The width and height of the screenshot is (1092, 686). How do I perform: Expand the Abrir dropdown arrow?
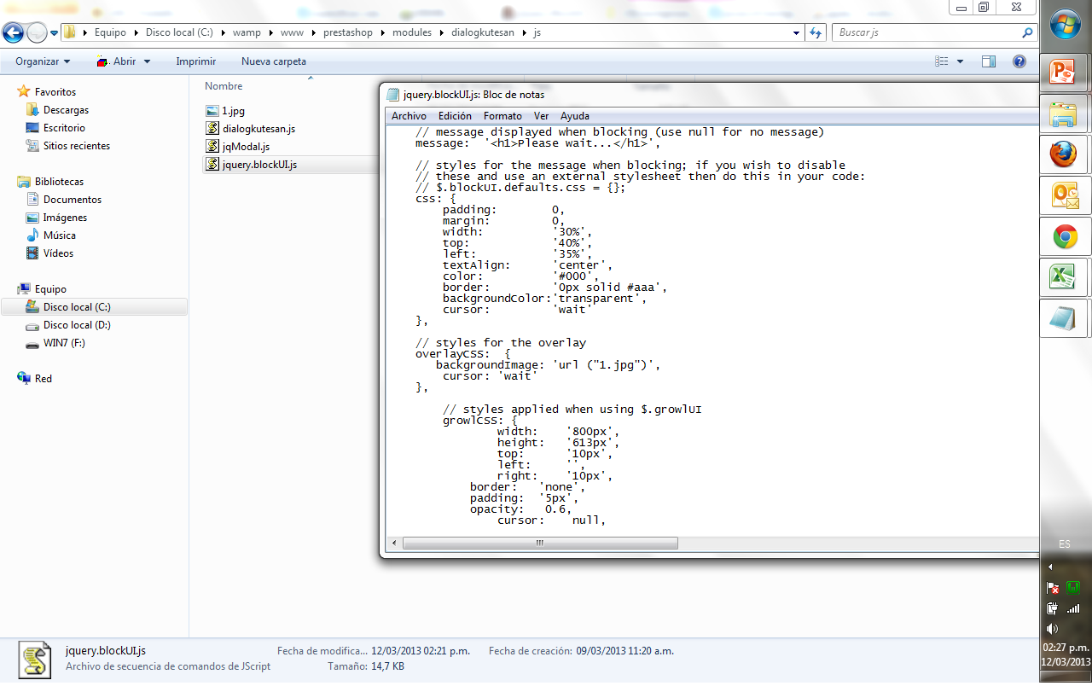pyautogui.click(x=147, y=61)
